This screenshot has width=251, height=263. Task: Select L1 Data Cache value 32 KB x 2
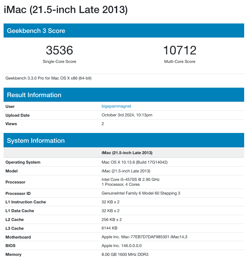click(111, 211)
